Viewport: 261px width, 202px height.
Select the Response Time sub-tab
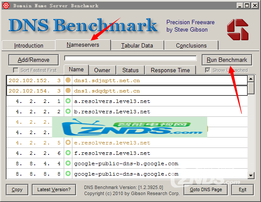coord(170,70)
